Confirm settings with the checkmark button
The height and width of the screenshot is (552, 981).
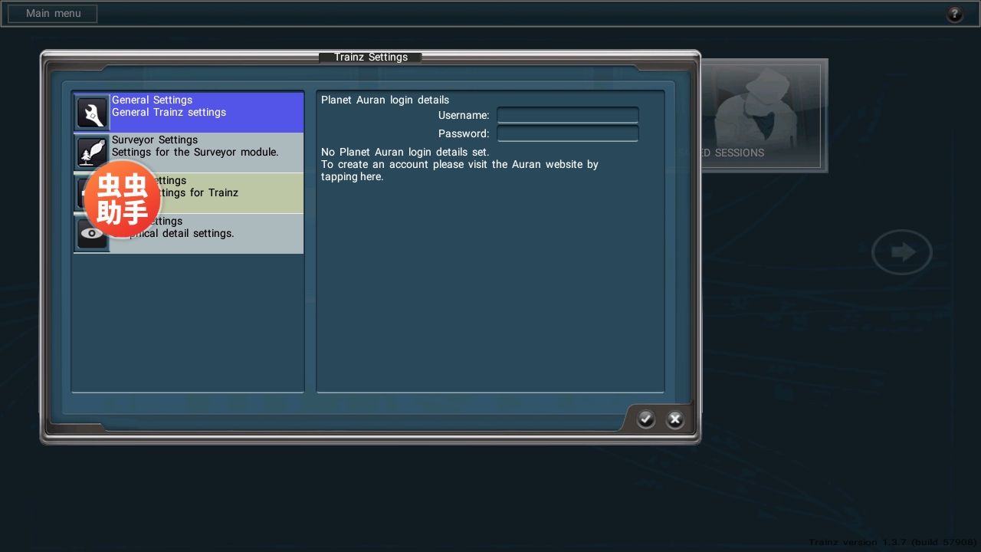(646, 419)
